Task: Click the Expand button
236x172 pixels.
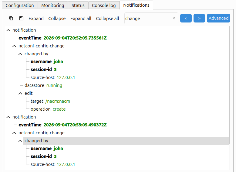Action: [x=36, y=19]
